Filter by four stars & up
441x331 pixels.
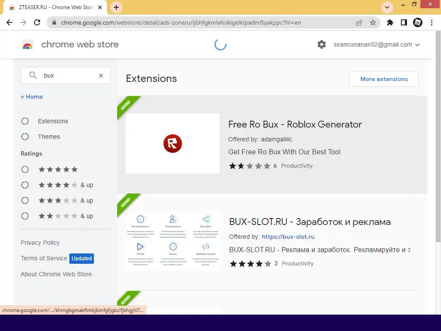pos(25,185)
